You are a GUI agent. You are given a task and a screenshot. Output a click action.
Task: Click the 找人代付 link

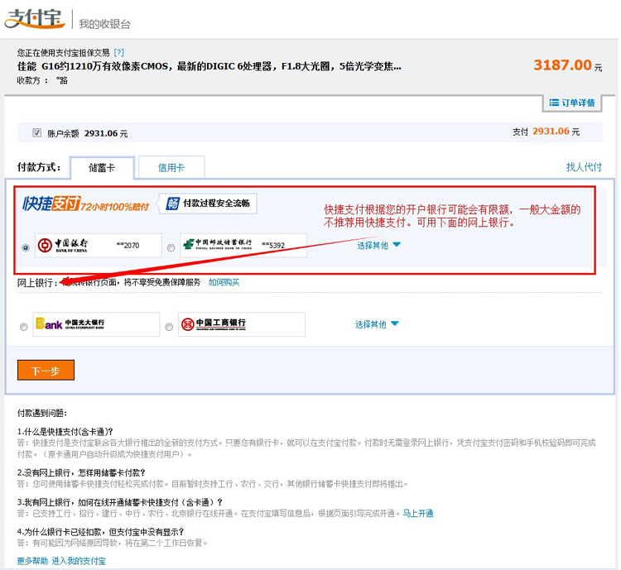(x=584, y=167)
